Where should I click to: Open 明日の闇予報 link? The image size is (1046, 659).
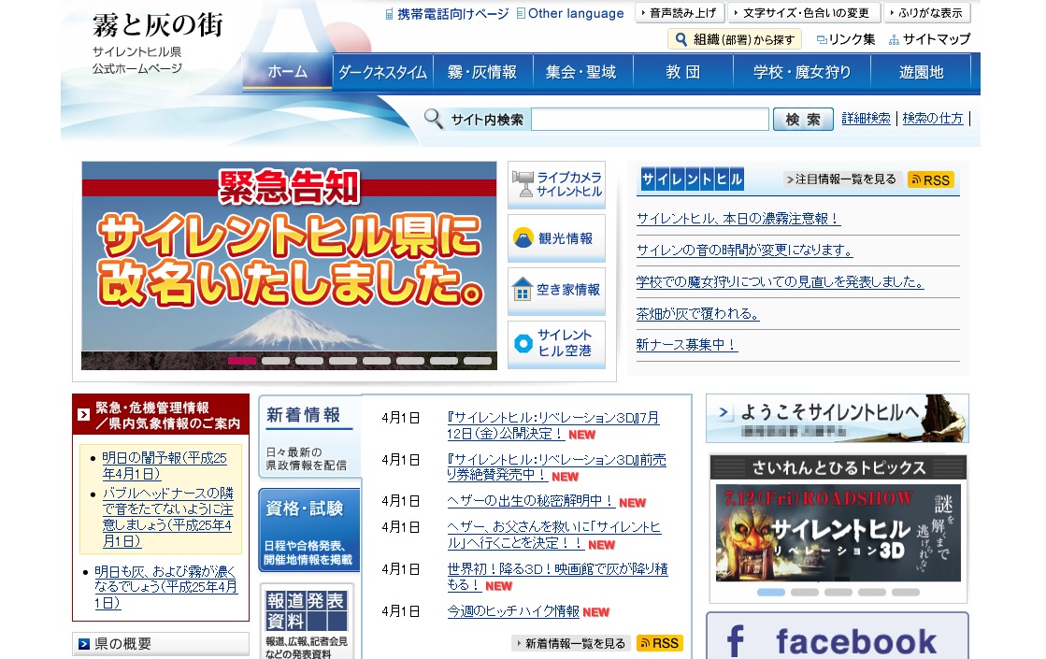point(165,466)
